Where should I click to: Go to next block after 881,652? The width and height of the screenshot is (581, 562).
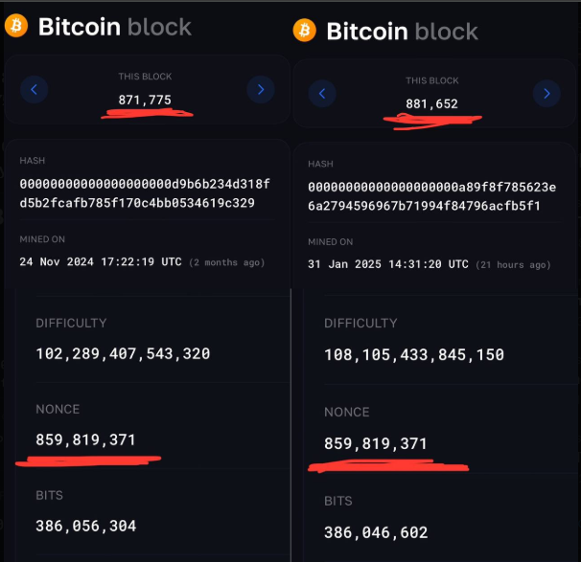pyautogui.click(x=546, y=93)
